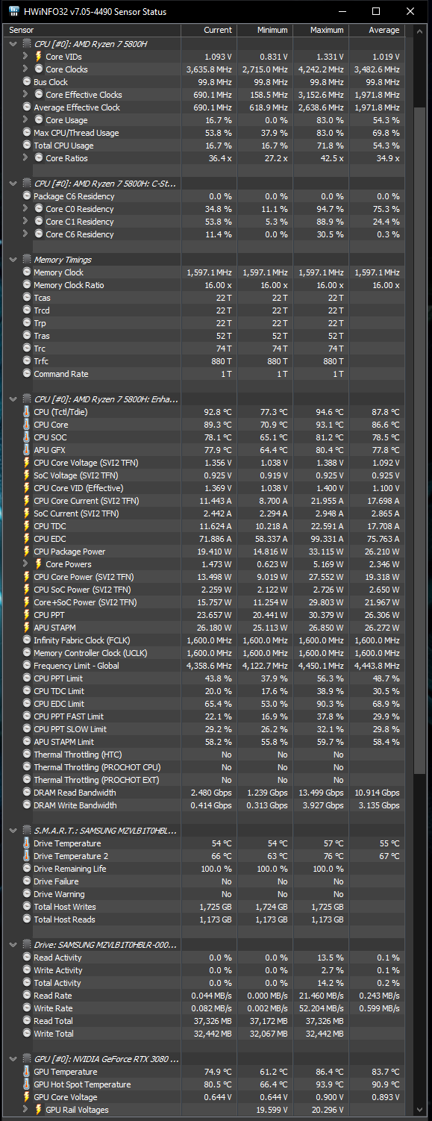Screen dimensions: 432x1121
Task: Expand the Core VIDs row
Action: pos(27,57)
